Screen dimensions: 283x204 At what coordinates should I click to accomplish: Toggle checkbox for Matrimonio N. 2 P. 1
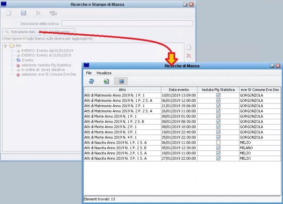click(x=218, y=106)
